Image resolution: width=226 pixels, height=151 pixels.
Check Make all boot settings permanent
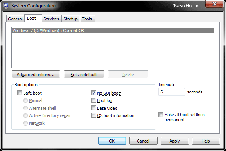161,115
